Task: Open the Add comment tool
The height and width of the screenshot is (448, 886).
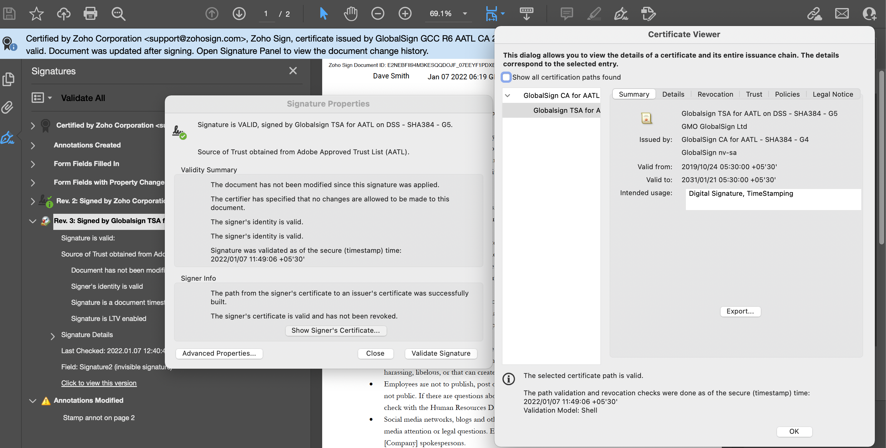Action: pyautogui.click(x=567, y=14)
